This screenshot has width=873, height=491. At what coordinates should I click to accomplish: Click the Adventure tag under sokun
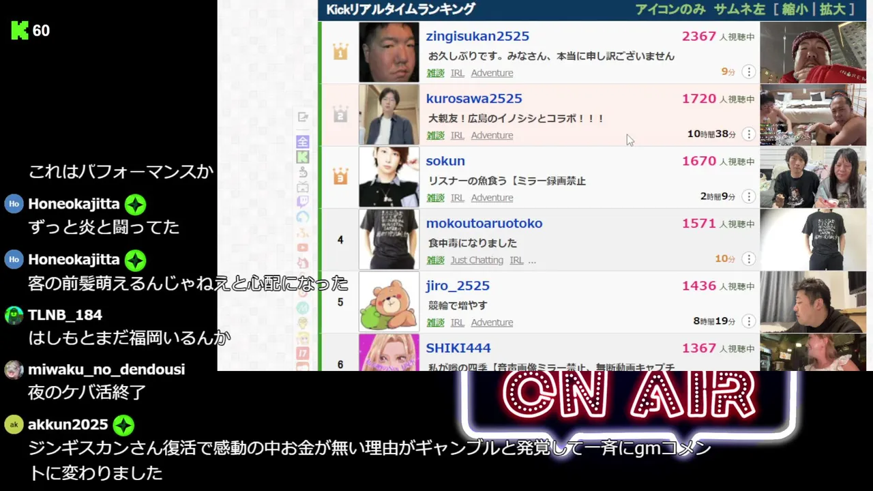click(492, 198)
